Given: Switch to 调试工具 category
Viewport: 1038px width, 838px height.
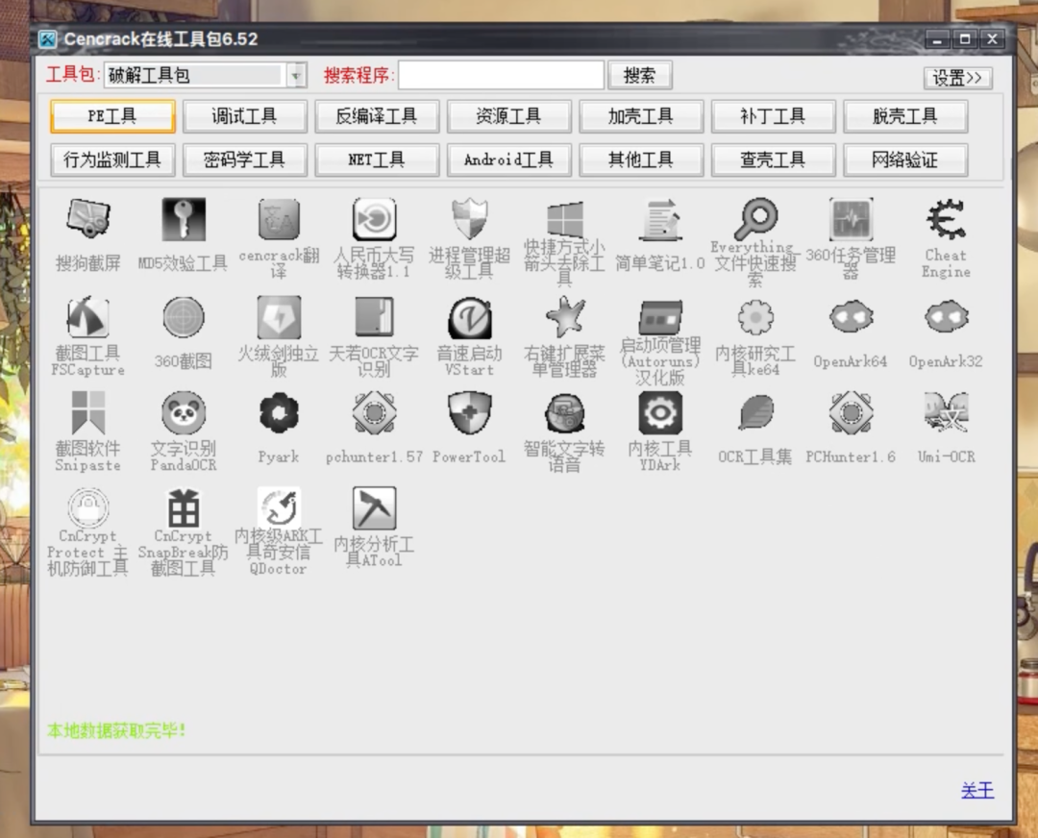Looking at the screenshot, I should point(245,116).
